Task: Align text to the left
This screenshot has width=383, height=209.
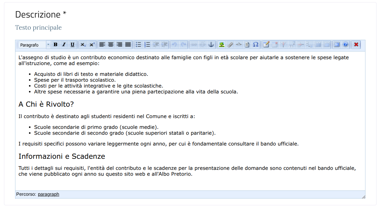Action: coord(102,45)
